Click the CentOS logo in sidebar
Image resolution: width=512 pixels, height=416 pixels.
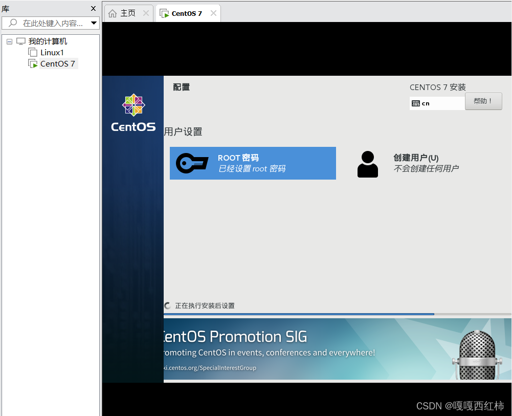133,113
